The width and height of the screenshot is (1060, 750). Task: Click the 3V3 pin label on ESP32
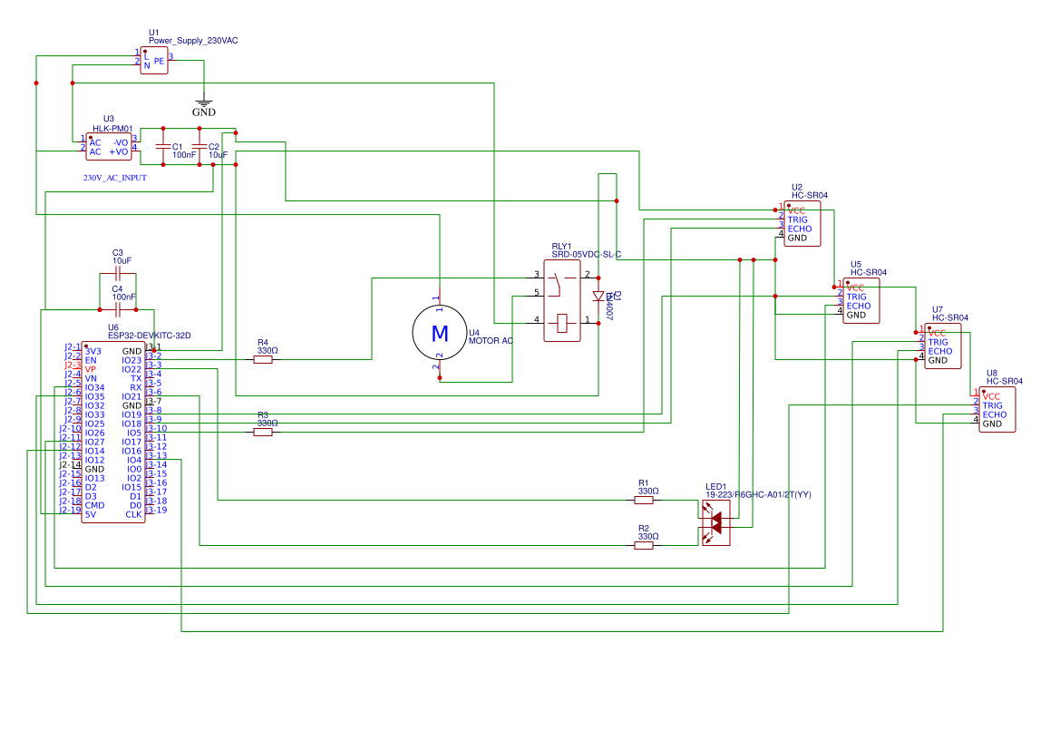93,351
